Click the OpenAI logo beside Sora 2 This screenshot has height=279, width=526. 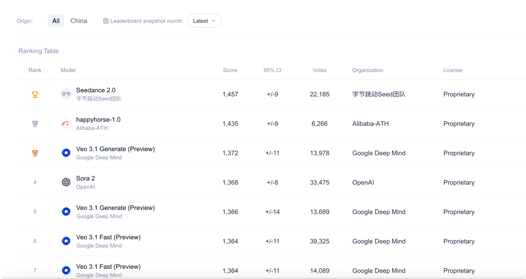[66, 182]
